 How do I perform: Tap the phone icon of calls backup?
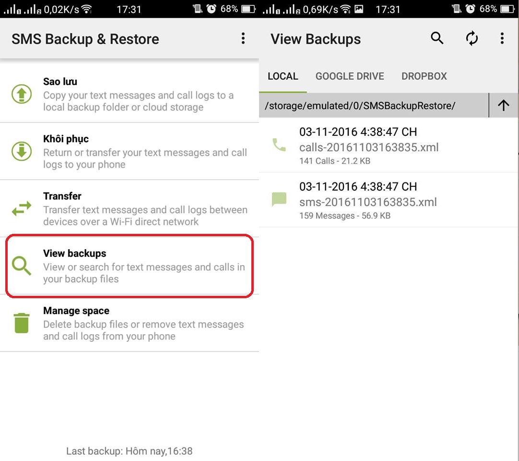(x=279, y=145)
